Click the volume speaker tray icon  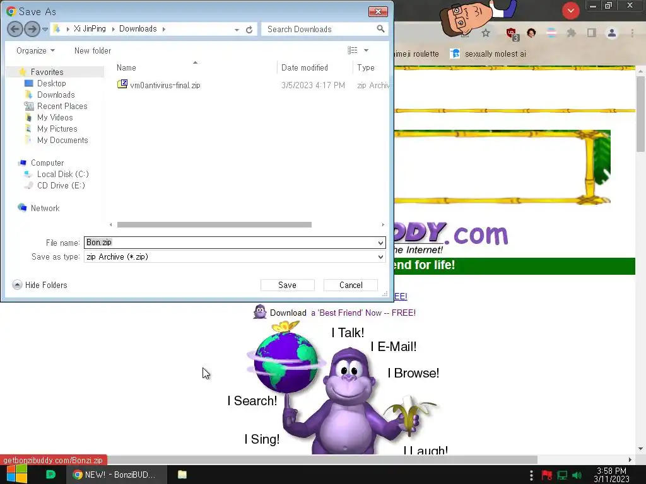tap(577, 475)
